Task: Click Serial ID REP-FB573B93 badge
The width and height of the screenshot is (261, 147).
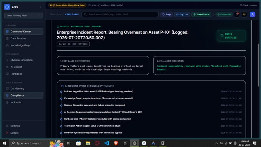Action: [73, 44]
